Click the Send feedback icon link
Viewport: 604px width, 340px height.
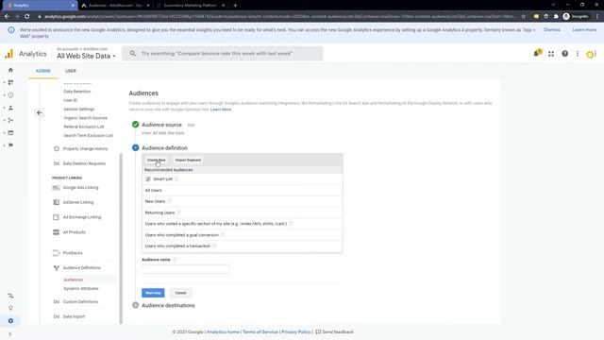coord(334,331)
